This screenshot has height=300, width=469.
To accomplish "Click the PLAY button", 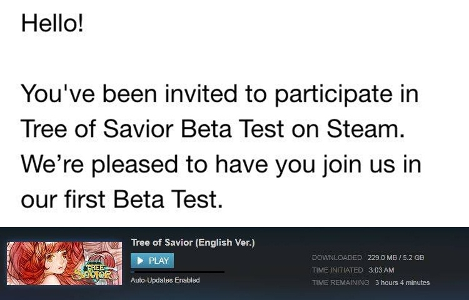I will pos(152,261).
